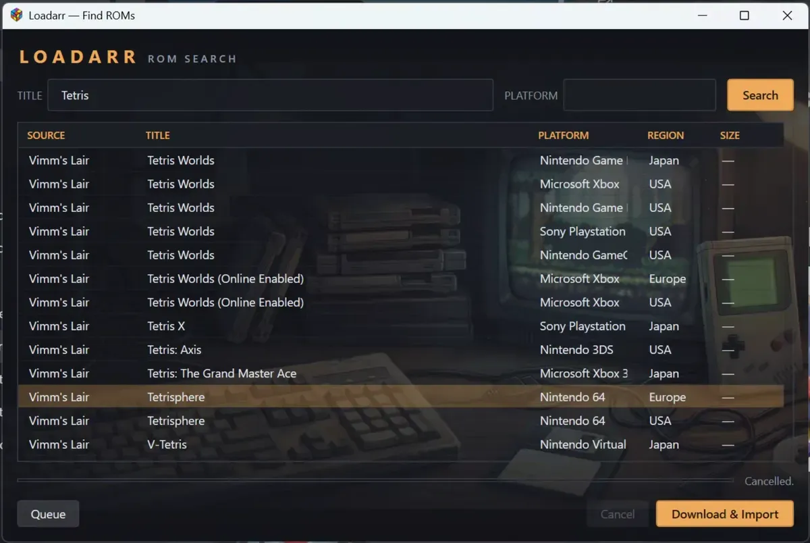
Task: Select the Tetris: Axis row
Action: [401, 349]
